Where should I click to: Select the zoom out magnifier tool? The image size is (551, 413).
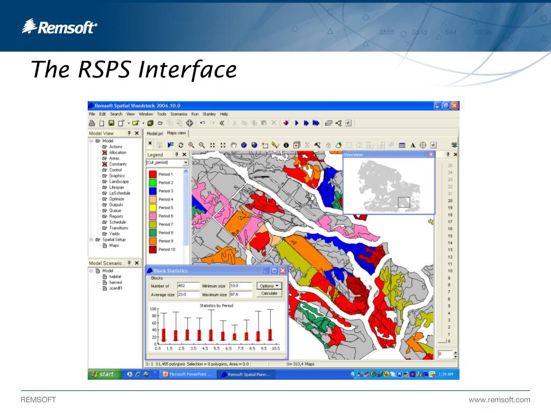coord(202,145)
